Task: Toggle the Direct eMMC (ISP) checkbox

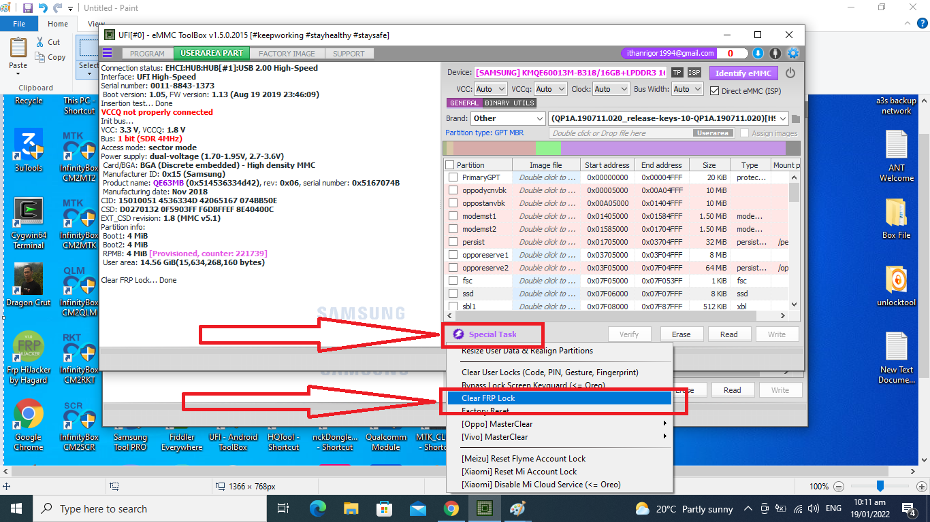Action: pos(715,90)
